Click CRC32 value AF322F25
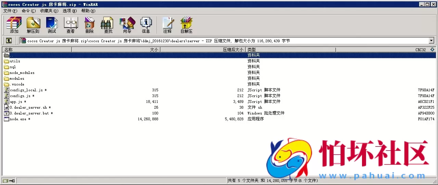The image size is (438, 185). coord(426,108)
